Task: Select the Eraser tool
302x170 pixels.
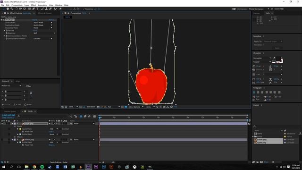Action: click(50, 9)
